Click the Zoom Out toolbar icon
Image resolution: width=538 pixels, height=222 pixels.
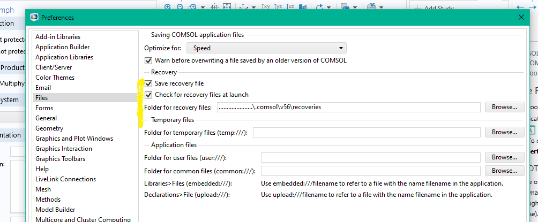click(180, 7)
